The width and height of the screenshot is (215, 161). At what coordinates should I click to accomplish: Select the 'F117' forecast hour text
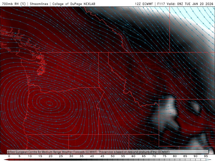click(161, 4)
